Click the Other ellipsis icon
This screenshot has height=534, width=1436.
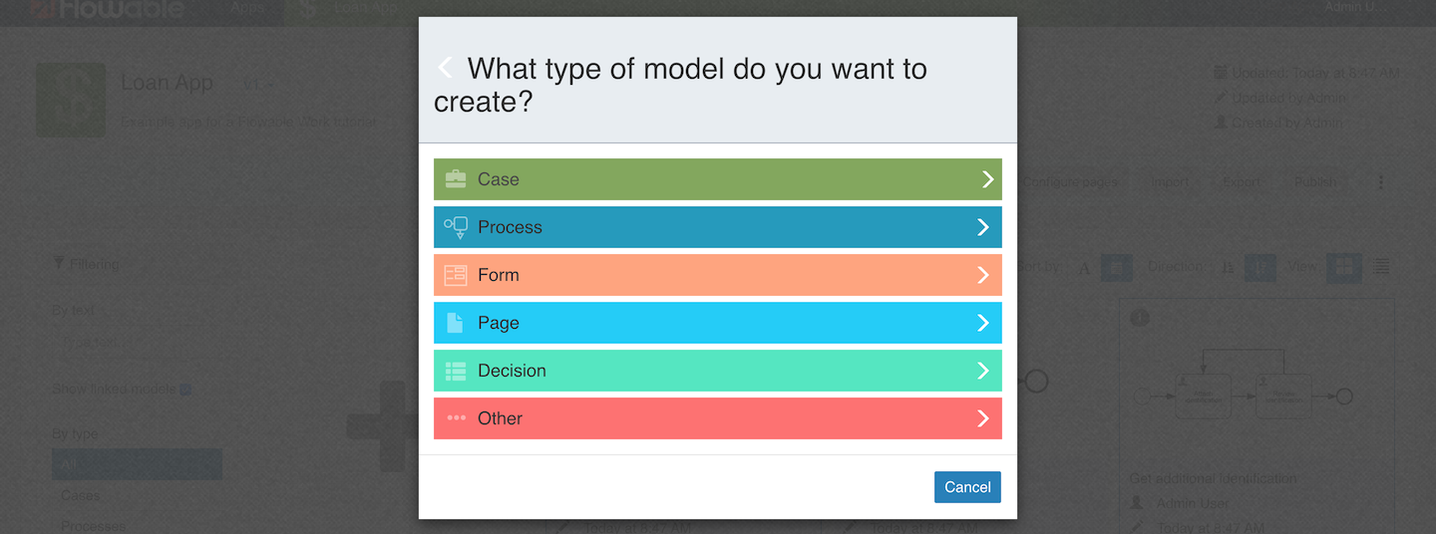pos(456,418)
